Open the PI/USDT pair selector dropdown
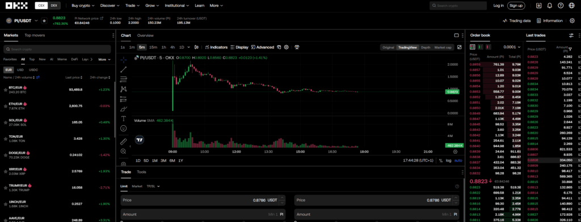Screen dimensions: 581x222 pos(36,21)
